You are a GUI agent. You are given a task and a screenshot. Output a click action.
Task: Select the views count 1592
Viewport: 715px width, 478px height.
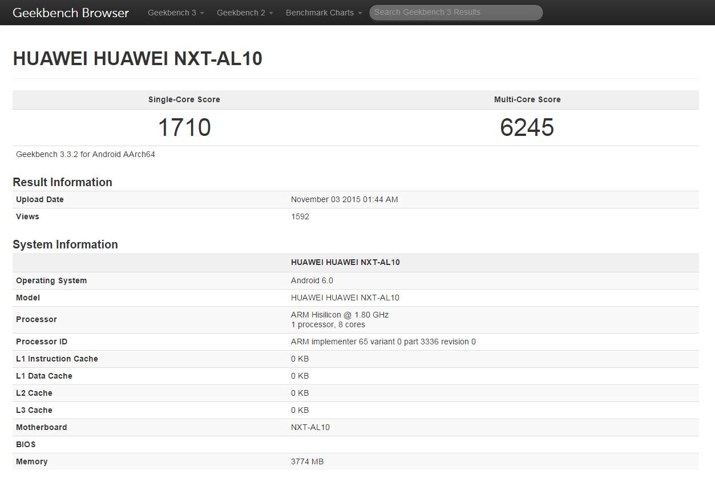(x=300, y=216)
